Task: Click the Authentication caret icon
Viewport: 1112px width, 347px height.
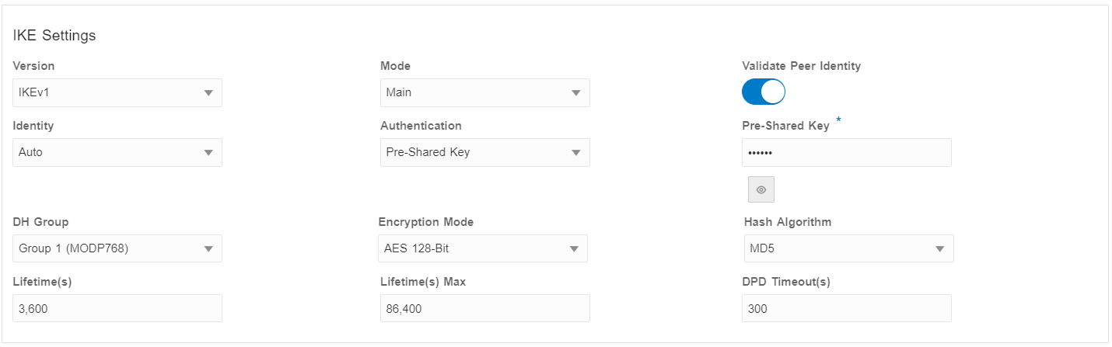Action: pyautogui.click(x=576, y=153)
